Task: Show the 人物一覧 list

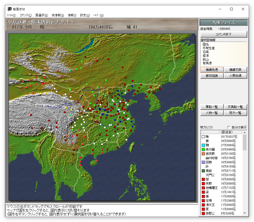Action: click(211, 113)
